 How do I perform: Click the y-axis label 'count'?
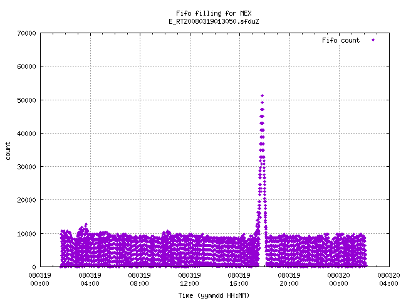(8, 151)
